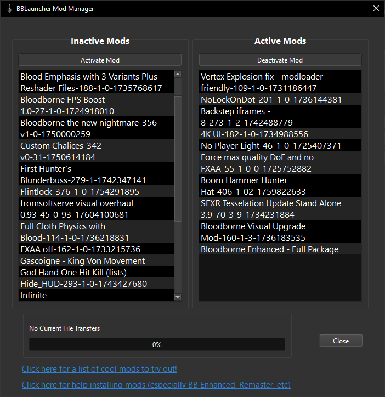The width and height of the screenshot is (385, 397).
Task: Click the 0% file transfer progress bar
Action: (157, 344)
